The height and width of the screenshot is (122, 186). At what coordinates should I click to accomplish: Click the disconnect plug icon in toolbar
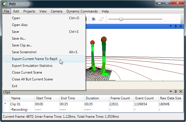[x=101, y=19]
